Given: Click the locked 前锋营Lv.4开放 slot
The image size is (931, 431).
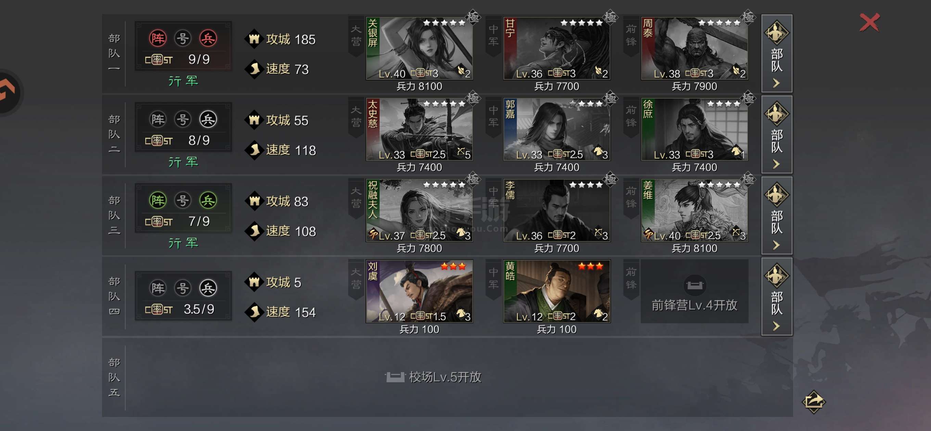Looking at the screenshot, I should 694,291.
